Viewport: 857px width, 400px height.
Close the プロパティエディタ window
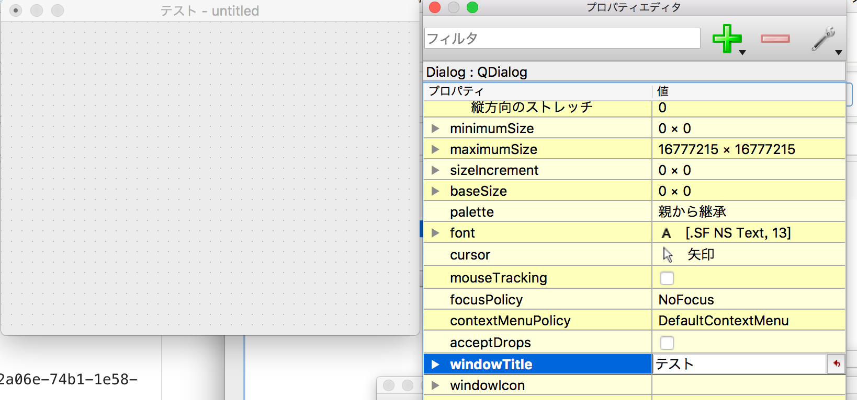[435, 7]
